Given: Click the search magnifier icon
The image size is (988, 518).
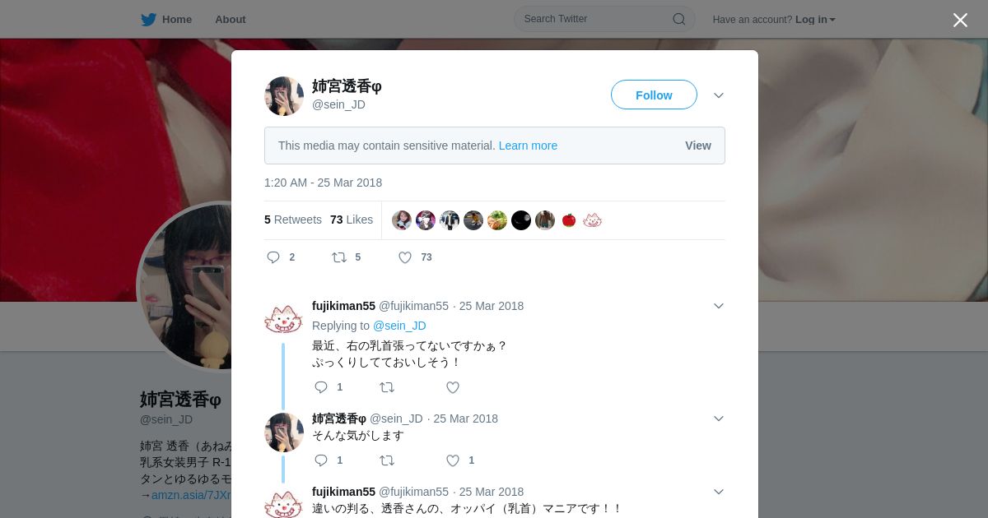Looking at the screenshot, I should (679, 19).
